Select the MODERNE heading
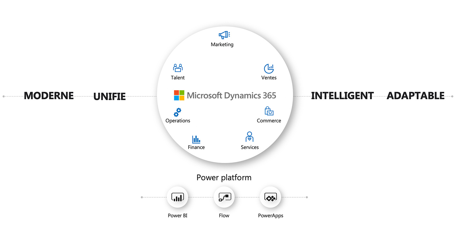The width and height of the screenshot is (456, 226). pyautogui.click(x=49, y=96)
